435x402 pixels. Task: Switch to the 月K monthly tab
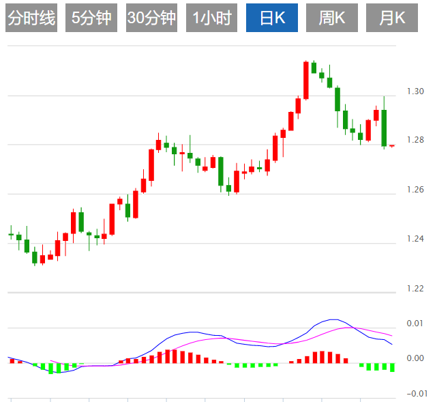pyautogui.click(x=392, y=18)
